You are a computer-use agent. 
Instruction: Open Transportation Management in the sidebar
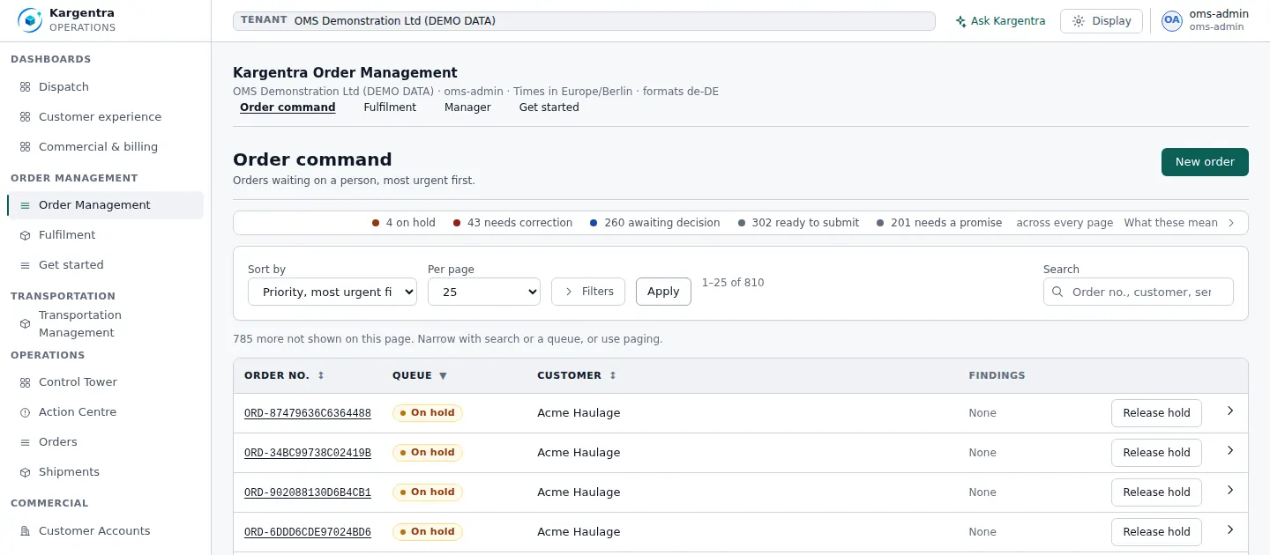(105, 324)
